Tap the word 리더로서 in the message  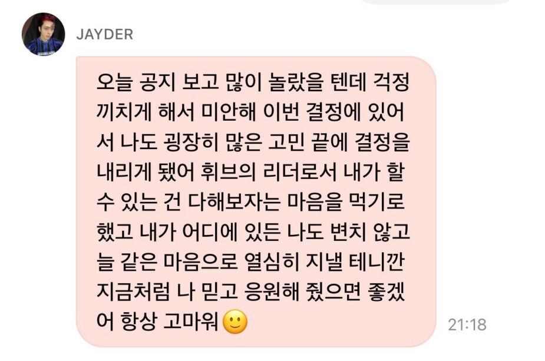[300, 173]
